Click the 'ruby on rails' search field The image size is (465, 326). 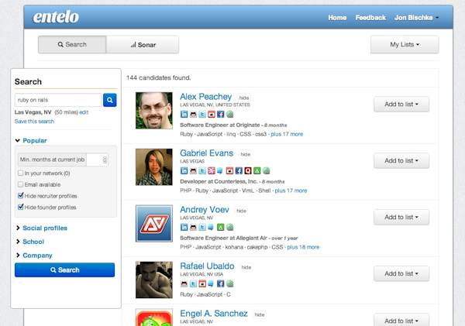point(58,100)
